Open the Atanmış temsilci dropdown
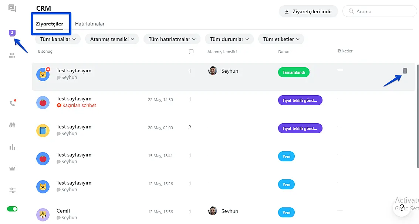This screenshot has width=419, height=224. pos(112,39)
